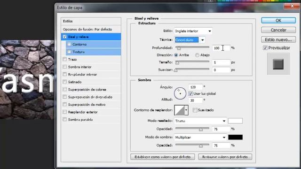Click Restaurar valores por defecto

pyautogui.click(x=225, y=157)
